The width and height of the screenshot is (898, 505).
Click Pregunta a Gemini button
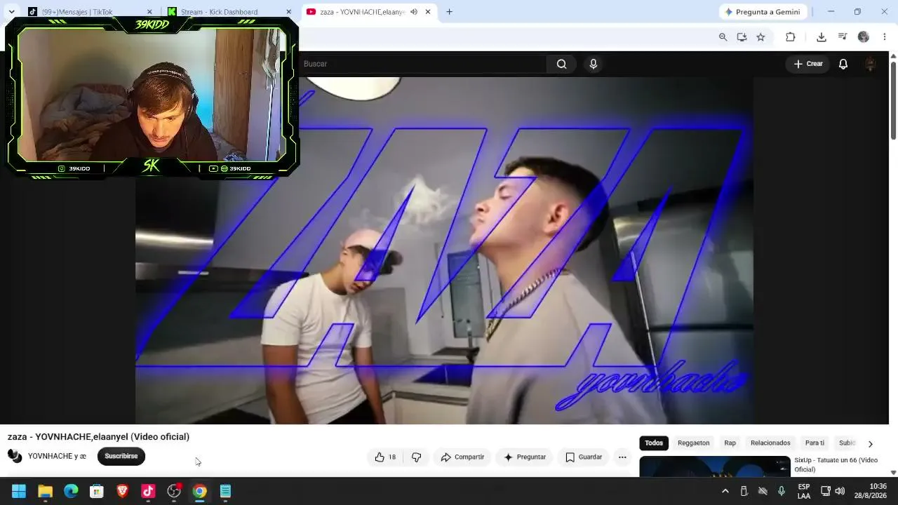click(765, 12)
